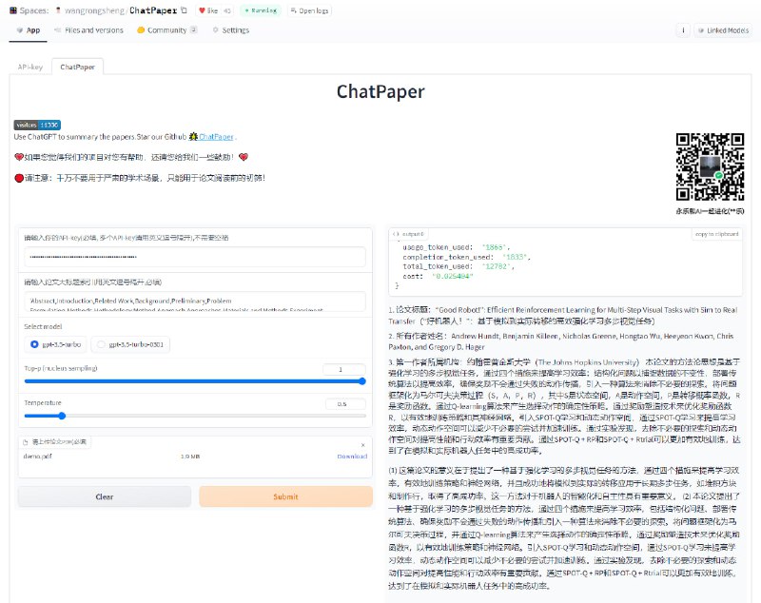Screen dimensions: 761x603
Task: Click the visitors counter badge
Action: click(37, 125)
